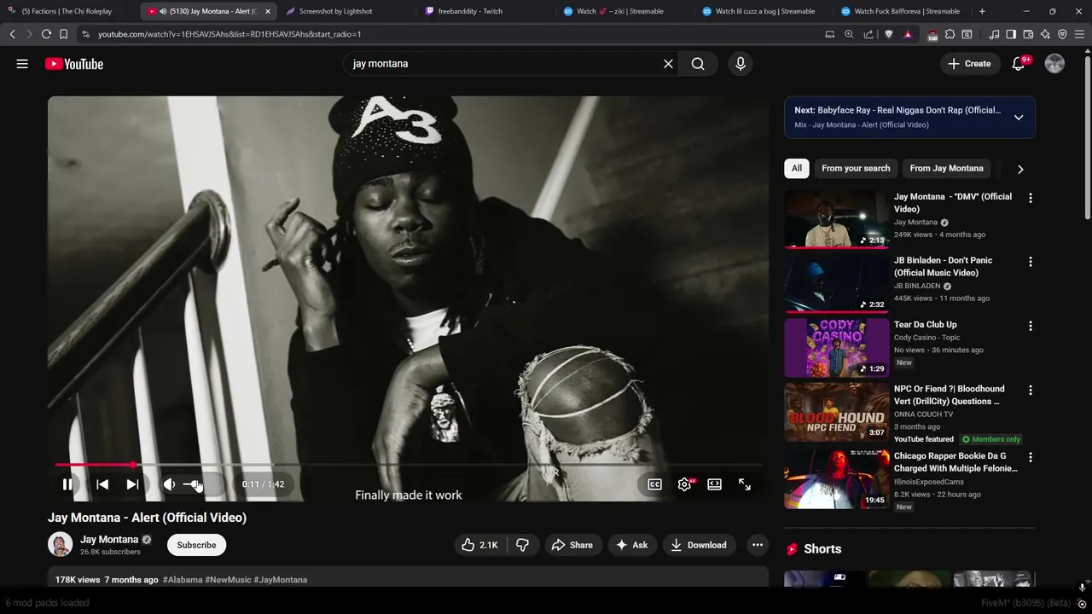Viewport: 1092px width, 614px height.
Task: Like the video with 2.1K likes
Action: pyautogui.click(x=479, y=545)
